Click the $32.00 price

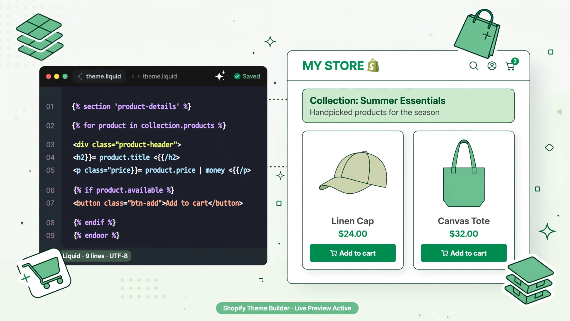click(464, 234)
